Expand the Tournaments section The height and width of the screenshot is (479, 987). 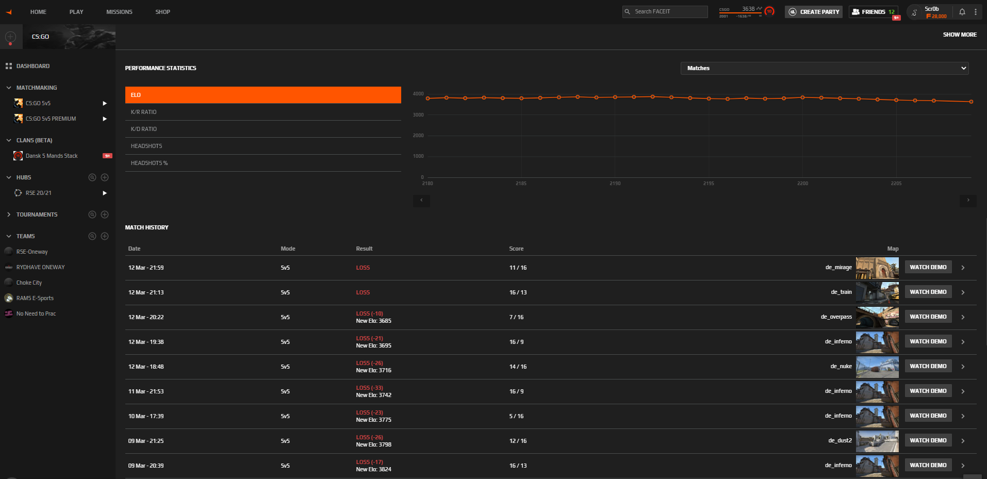coord(9,214)
